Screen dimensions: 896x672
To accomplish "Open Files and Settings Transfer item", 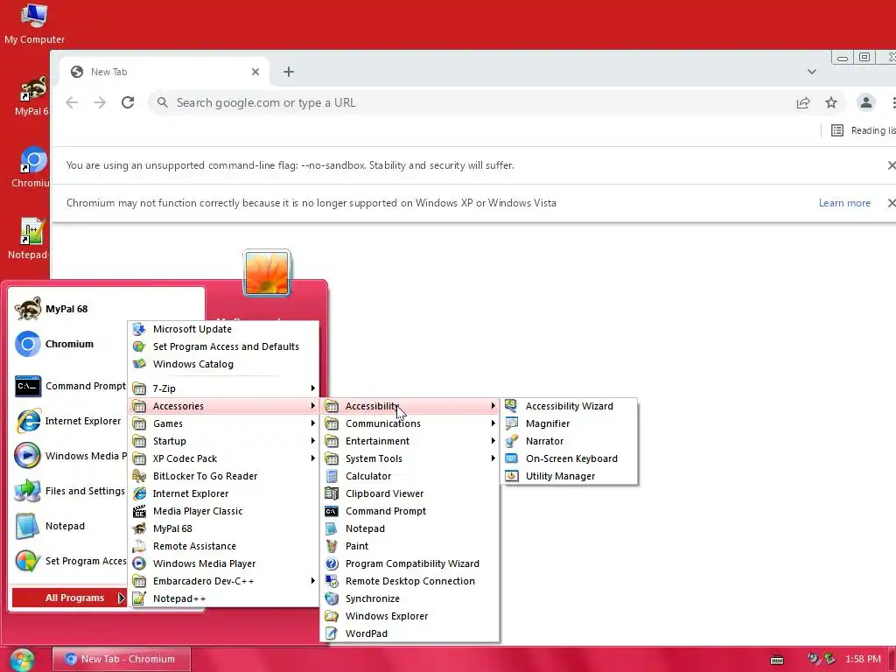I will coord(70,491).
